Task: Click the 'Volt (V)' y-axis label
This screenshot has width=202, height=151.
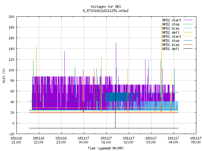Action: [x=4, y=75]
